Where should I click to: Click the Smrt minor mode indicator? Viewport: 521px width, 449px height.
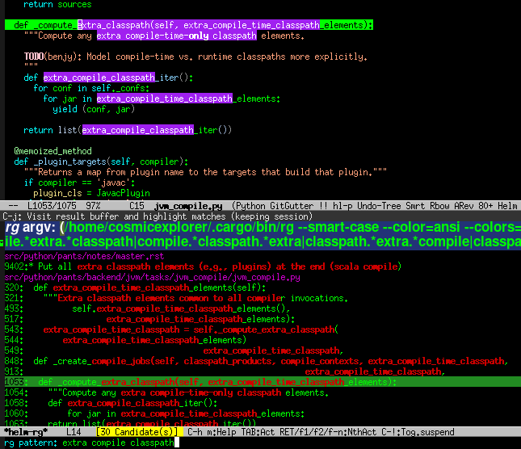(415, 206)
